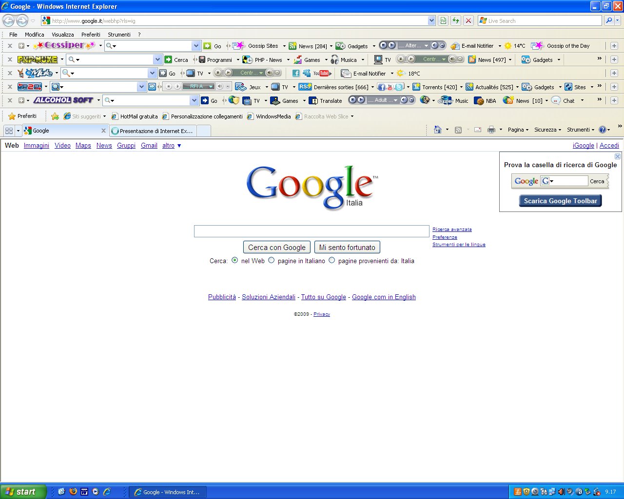The width and height of the screenshot is (624, 499).
Task: Close the P2P toolbar with its X
Action: [x=10, y=87]
